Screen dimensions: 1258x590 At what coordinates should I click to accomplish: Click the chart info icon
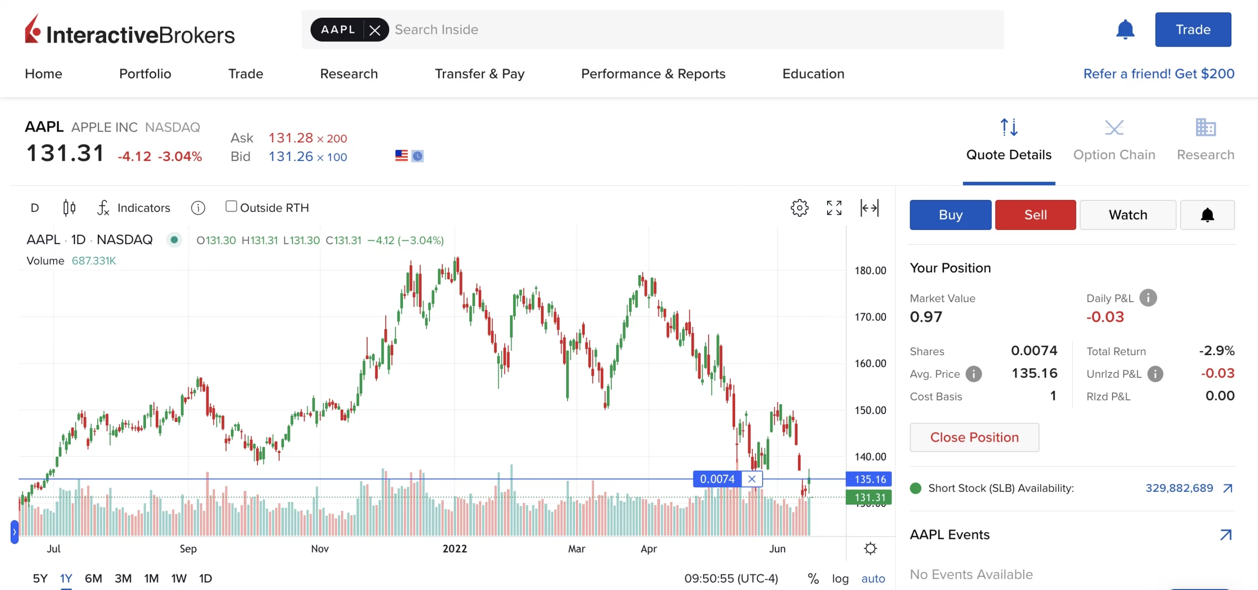click(198, 208)
